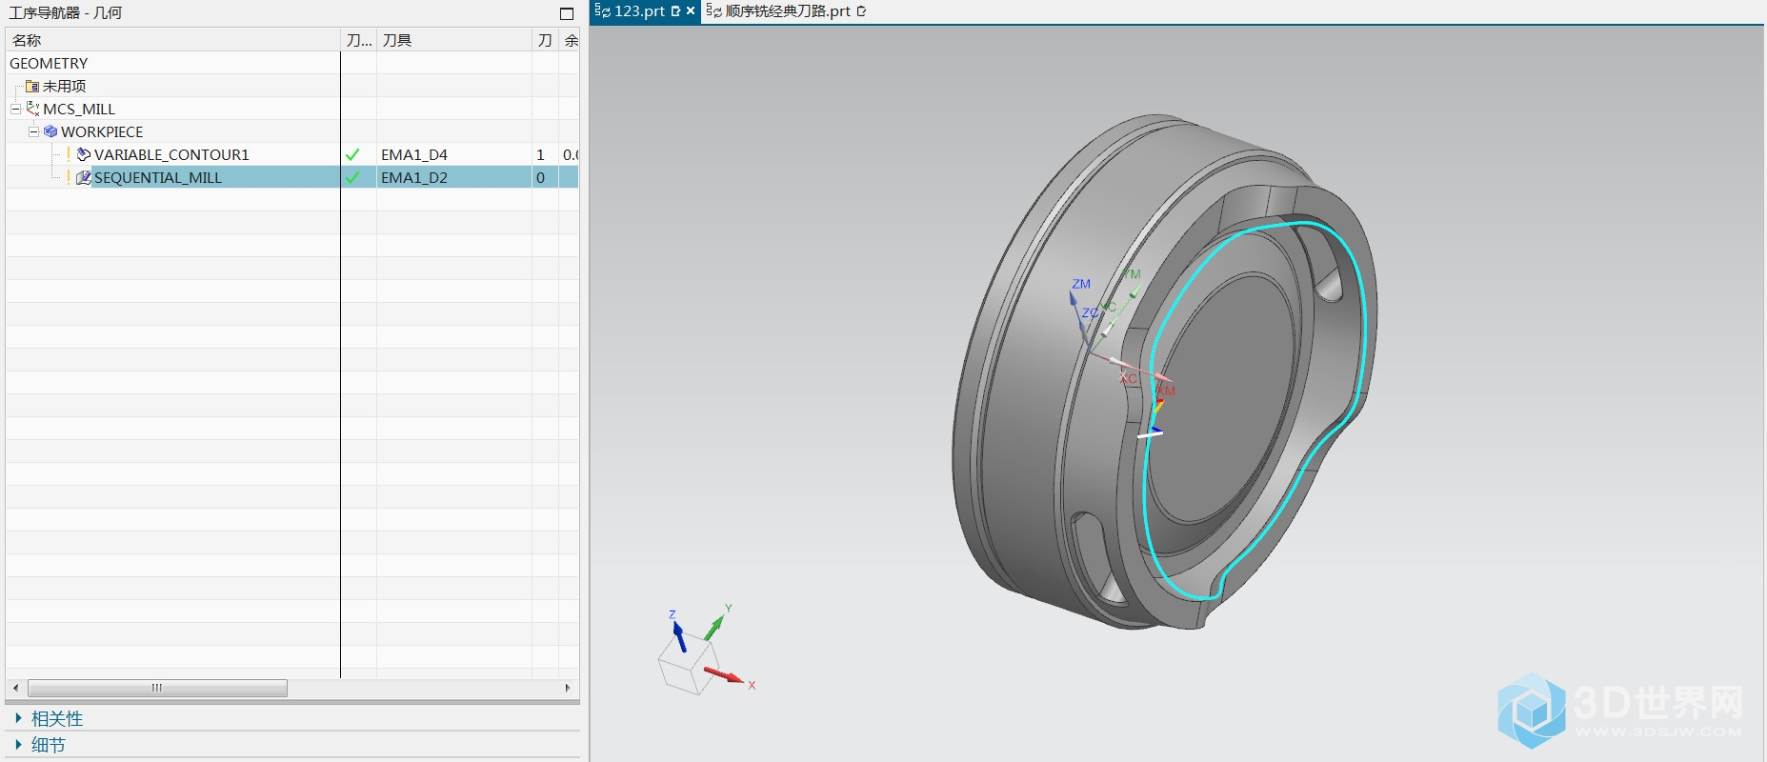Click the part icon on 123.prt tab
The height and width of the screenshot is (762, 1767).
603,11
